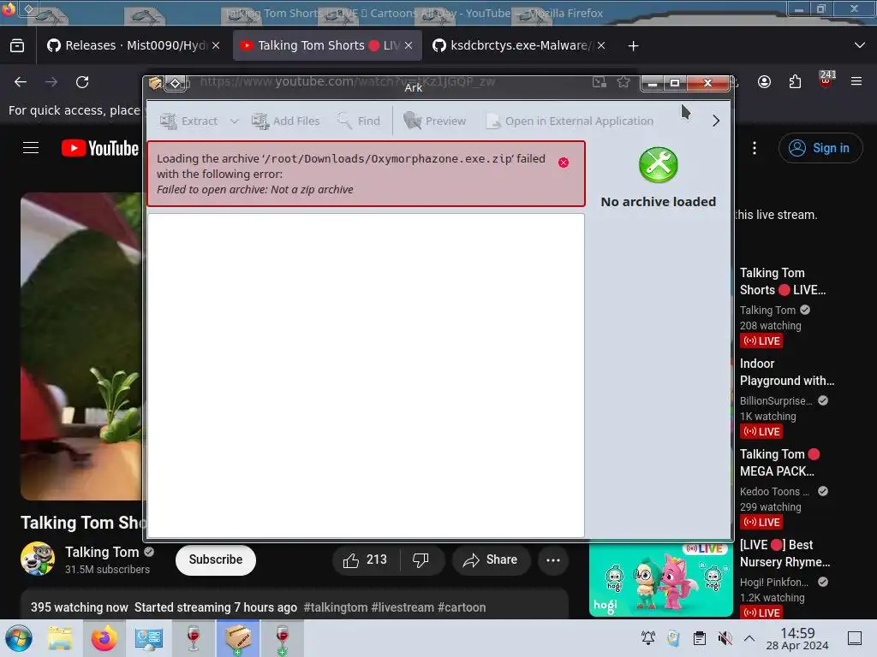Click the empty archive file list area

pyautogui.click(x=366, y=376)
